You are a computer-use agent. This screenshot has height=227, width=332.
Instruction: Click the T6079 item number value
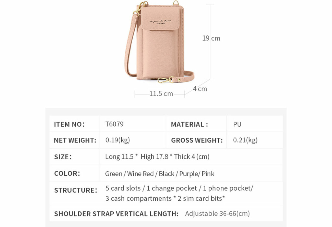tap(114, 124)
